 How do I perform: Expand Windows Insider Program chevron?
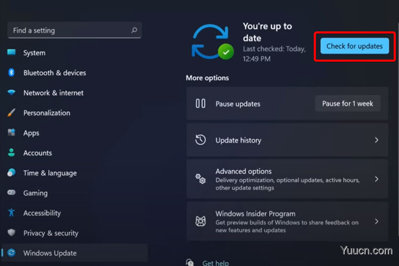(x=376, y=221)
